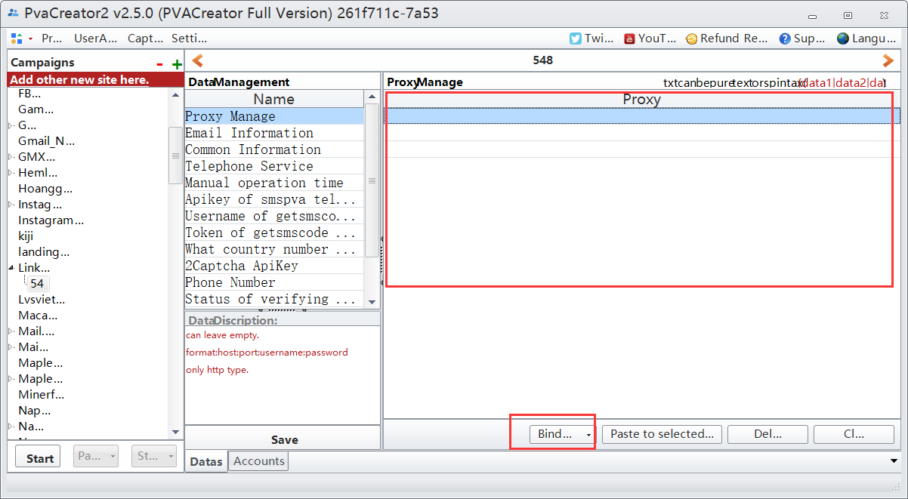Go to next campaign with right orange arrow
This screenshot has width=908, height=499.
(x=888, y=60)
